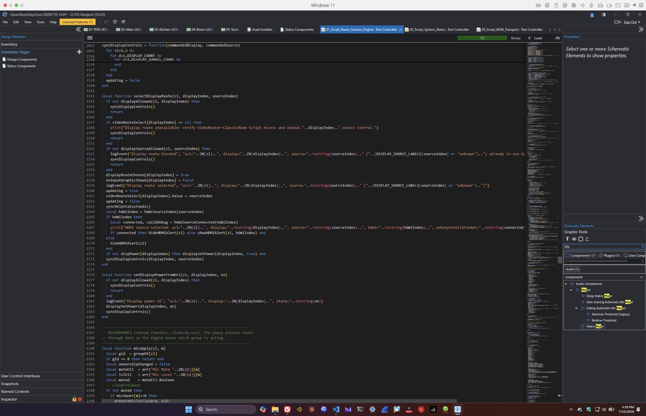Open the tab list dropdown arrow
This screenshot has height=416, width=646.
tap(559, 30)
